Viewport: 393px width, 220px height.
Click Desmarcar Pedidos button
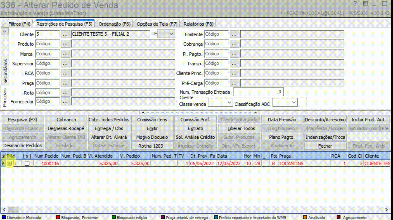(x=22, y=146)
